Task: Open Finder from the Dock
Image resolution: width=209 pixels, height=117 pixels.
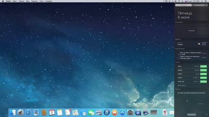Action: (x=13, y=112)
